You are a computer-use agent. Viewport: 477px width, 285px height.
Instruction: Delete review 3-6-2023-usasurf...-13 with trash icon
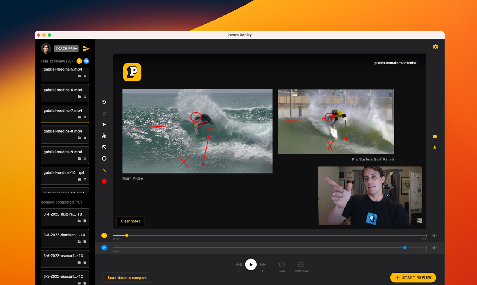(x=85, y=262)
